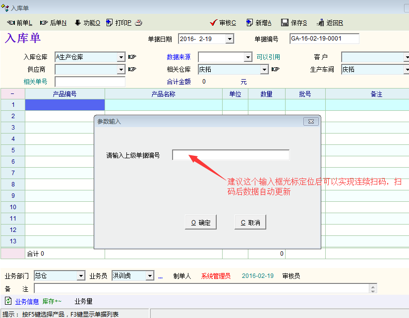Viewport: 409px width, 318px height.
Task: Click the hand pointer icon beside 相关仓库
Action: (275, 70)
